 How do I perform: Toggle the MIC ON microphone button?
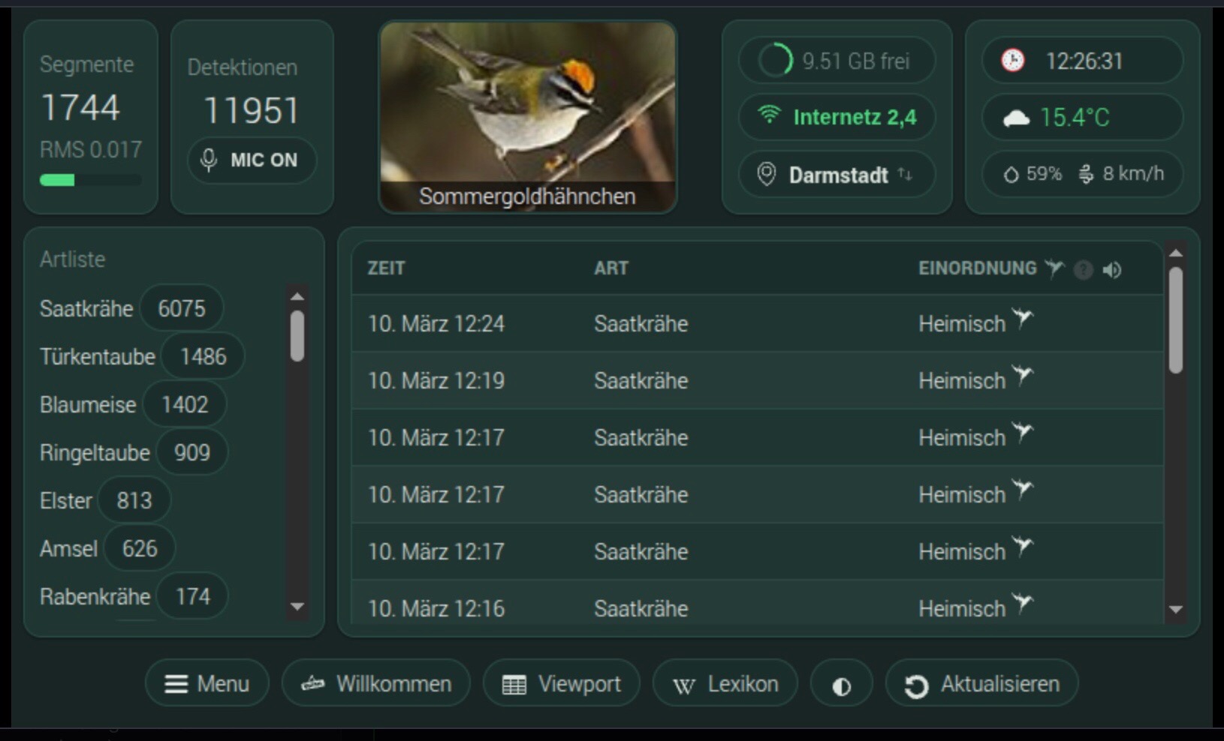tap(252, 160)
